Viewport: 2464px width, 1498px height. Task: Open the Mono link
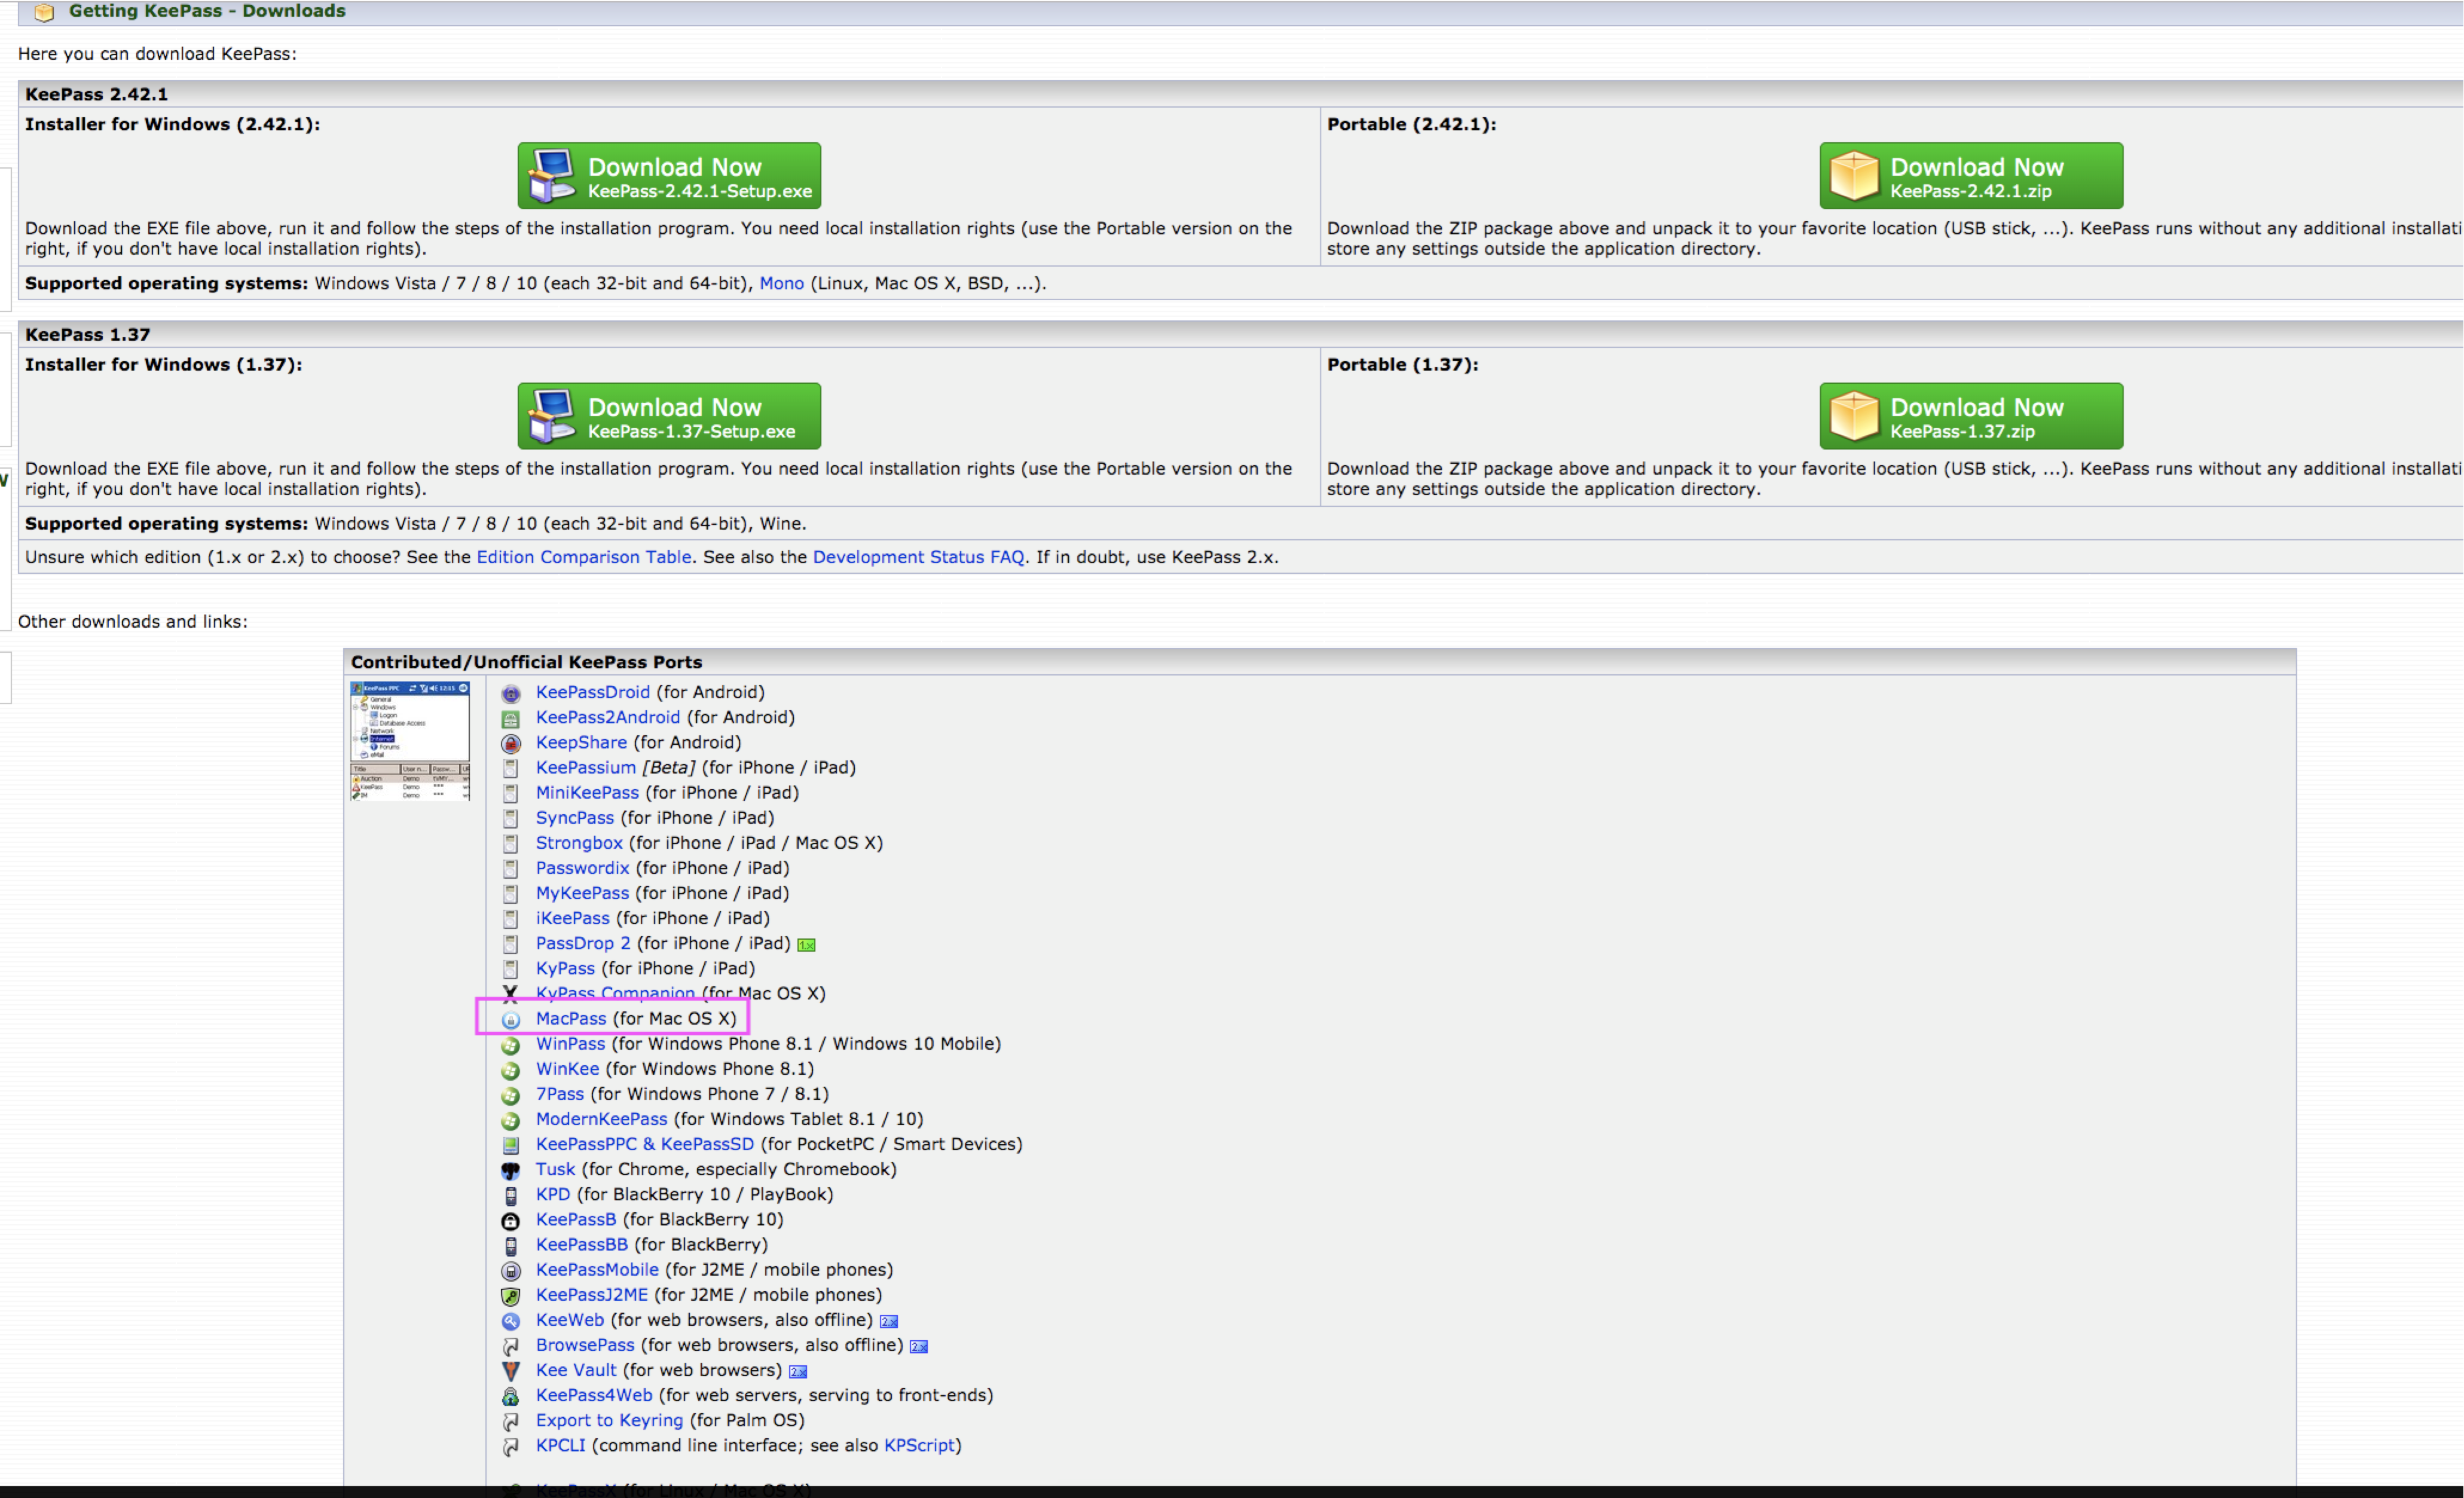coord(781,283)
